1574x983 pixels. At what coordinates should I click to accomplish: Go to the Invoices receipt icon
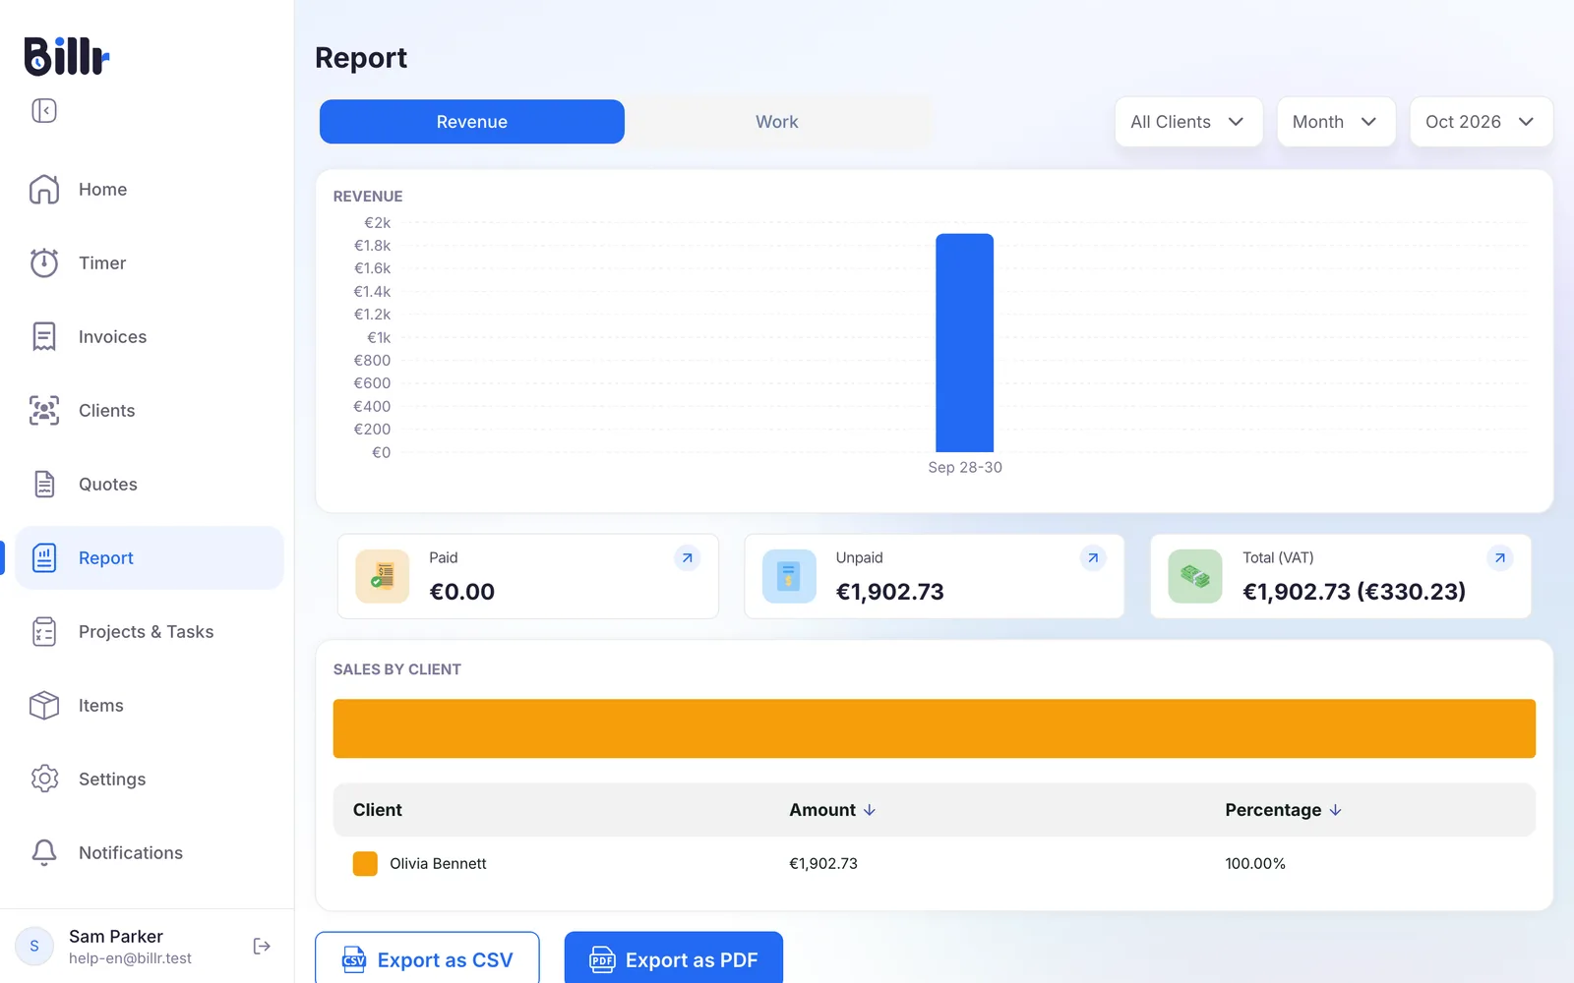[44, 336]
